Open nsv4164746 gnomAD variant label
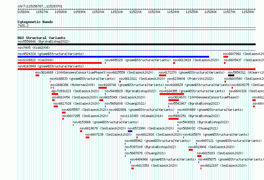 pos(131,85)
